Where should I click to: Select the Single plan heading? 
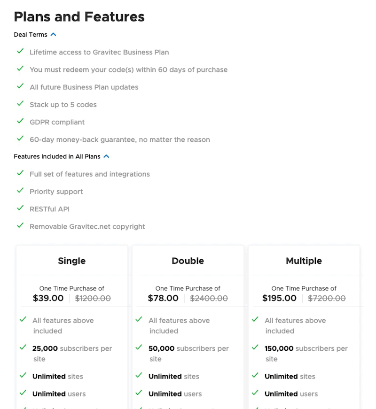click(72, 261)
